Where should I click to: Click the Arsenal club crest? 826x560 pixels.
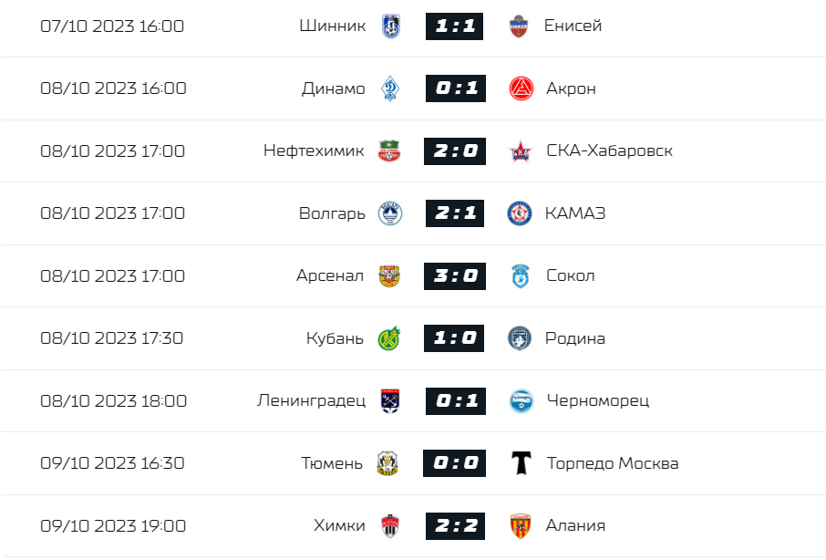(389, 275)
